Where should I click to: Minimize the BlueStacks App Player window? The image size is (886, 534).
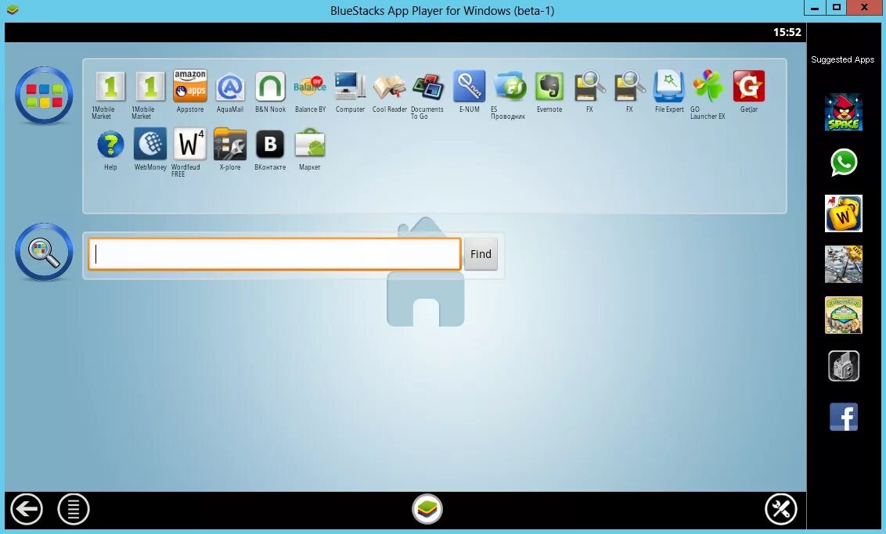tap(814, 7)
